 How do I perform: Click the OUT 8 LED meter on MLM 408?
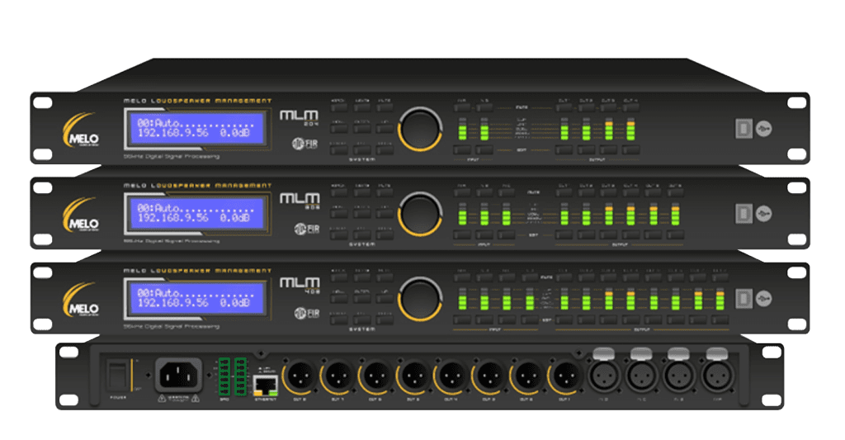(x=720, y=298)
